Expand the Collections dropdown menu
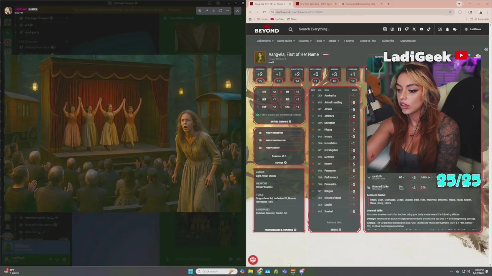The width and height of the screenshot is (492, 276). [265, 41]
